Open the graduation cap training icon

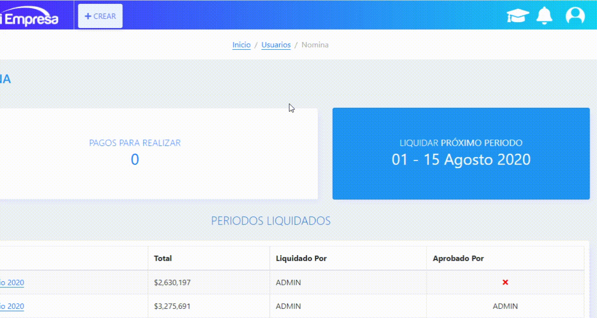click(x=518, y=16)
